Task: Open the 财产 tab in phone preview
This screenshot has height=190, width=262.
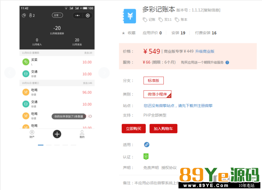Action: 32,134
